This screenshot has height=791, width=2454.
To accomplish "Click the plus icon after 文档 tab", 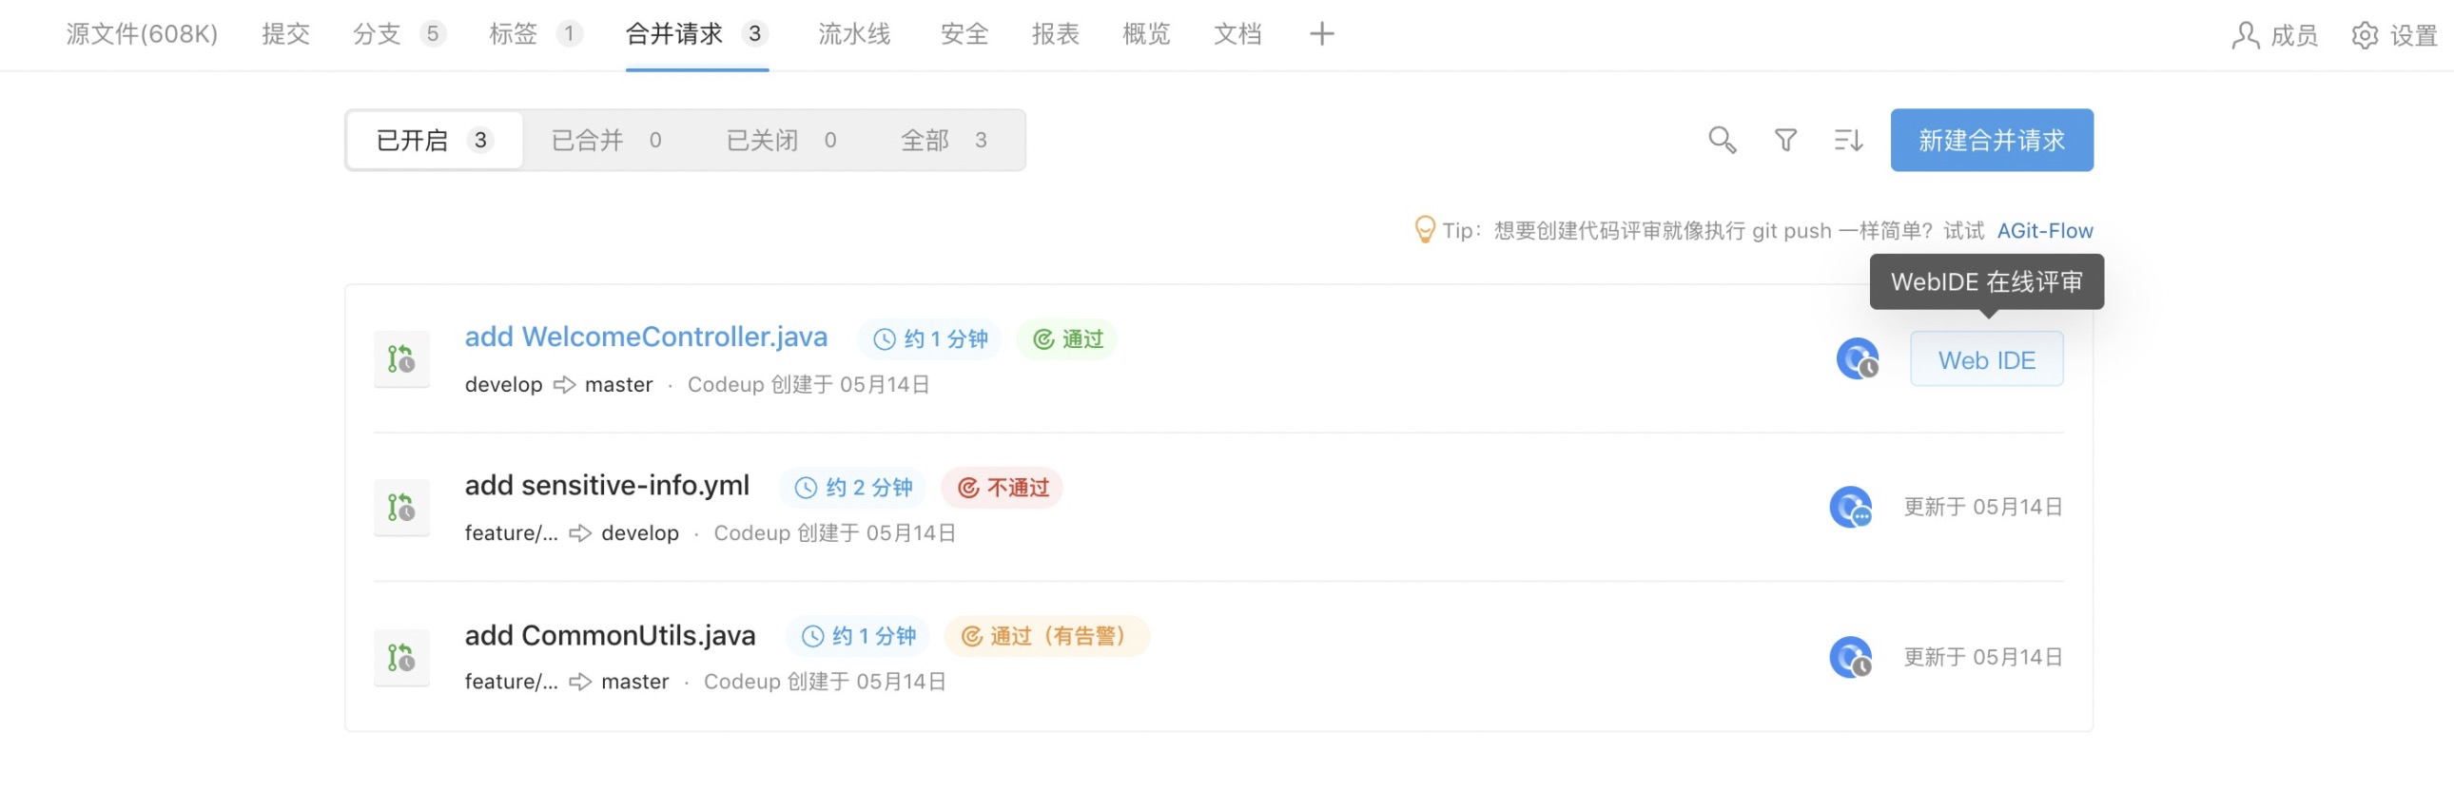I will coord(1321,34).
